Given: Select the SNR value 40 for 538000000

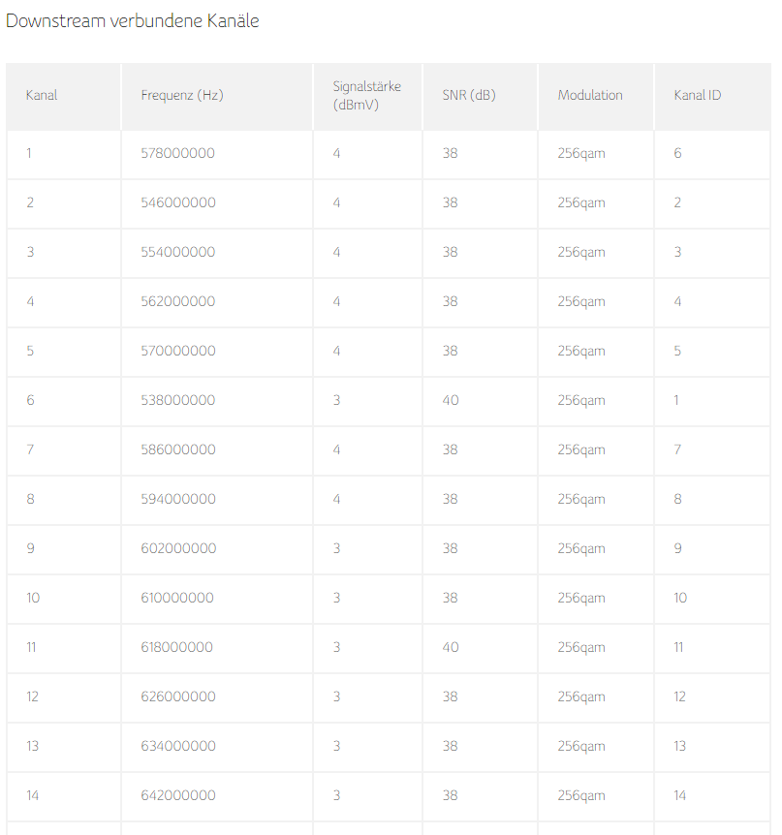Looking at the screenshot, I should (x=451, y=400).
